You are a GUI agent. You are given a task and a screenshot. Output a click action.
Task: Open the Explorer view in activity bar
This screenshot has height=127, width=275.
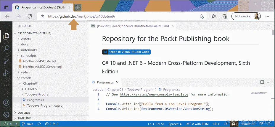pyautogui.click(x=6, y=36)
